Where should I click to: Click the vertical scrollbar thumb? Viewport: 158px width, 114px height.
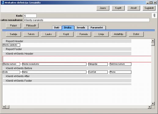153,44
